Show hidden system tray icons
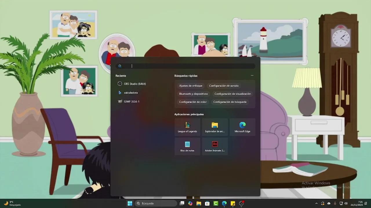This screenshot has width=371, height=208. pyautogui.click(x=316, y=203)
